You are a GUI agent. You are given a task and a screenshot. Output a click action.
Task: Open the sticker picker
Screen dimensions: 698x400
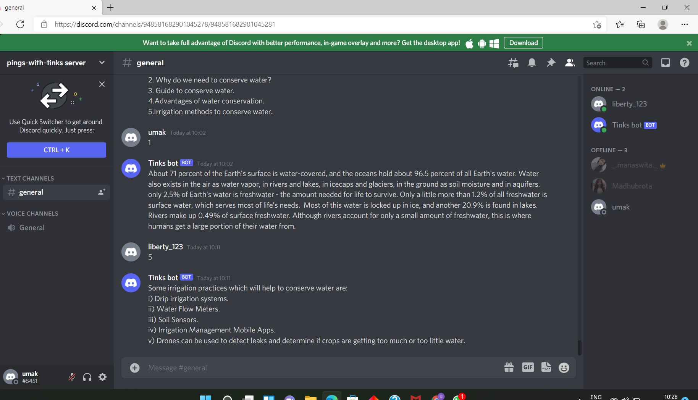click(546, 368)
